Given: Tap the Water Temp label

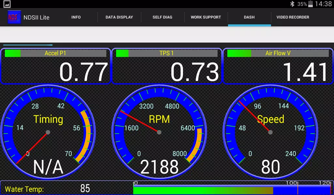Looking at the screenshot, I should 24,189.
